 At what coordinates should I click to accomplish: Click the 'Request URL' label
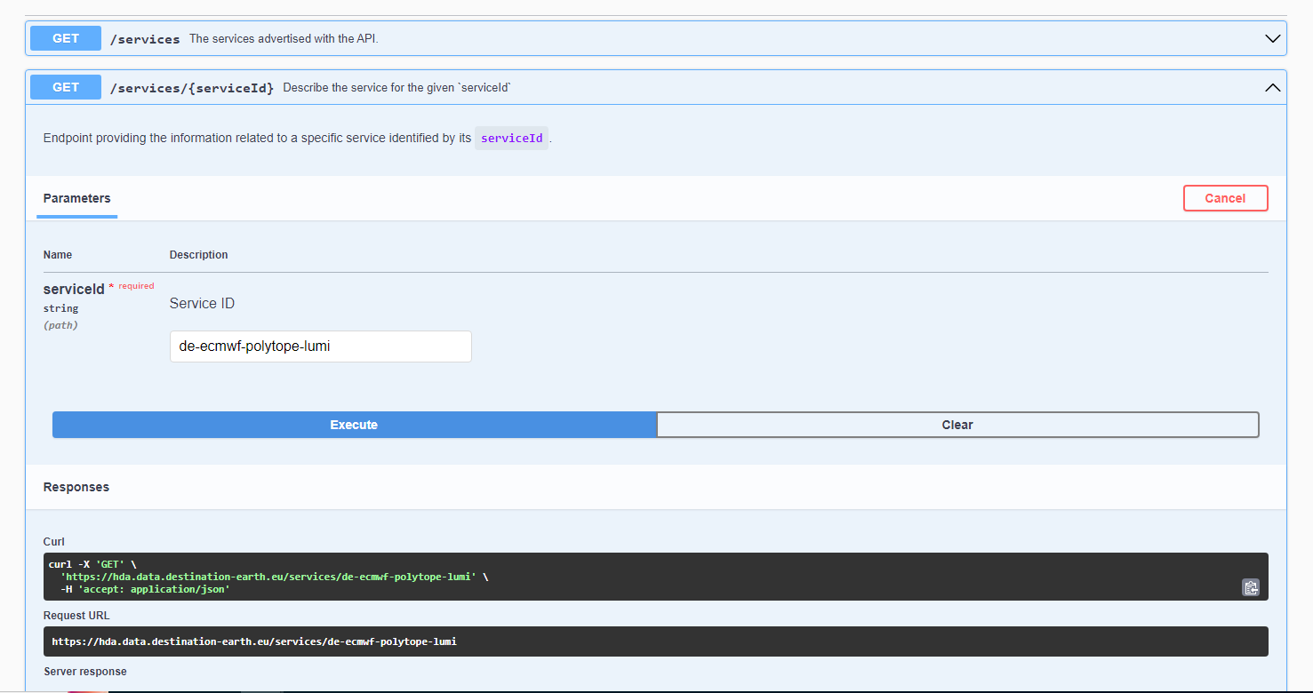click(76, 616)
